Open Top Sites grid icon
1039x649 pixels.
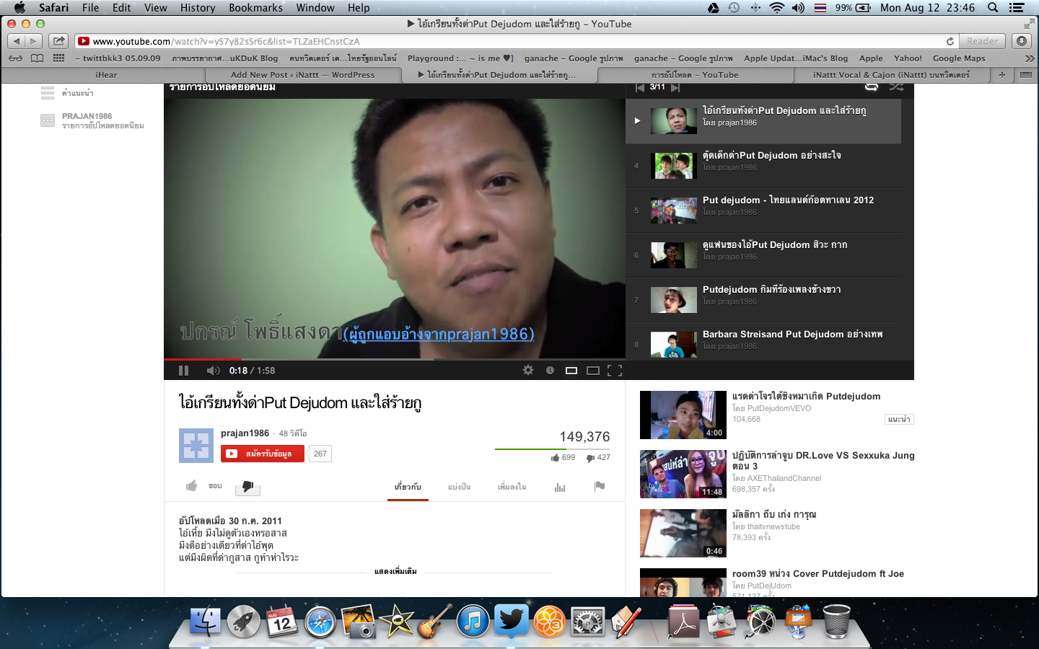(x=59, y=58)
